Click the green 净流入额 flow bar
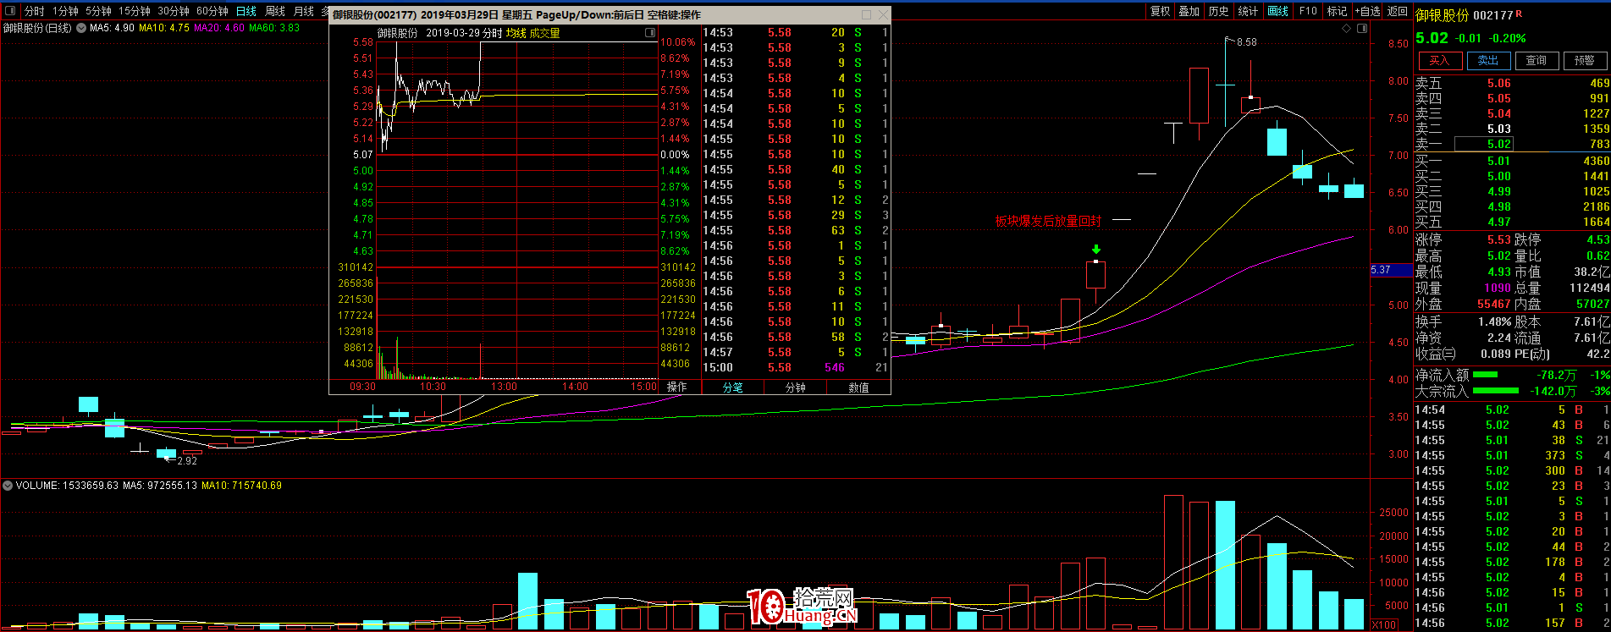Viewport: 1611px width, 632px height. pos(1485,375)
